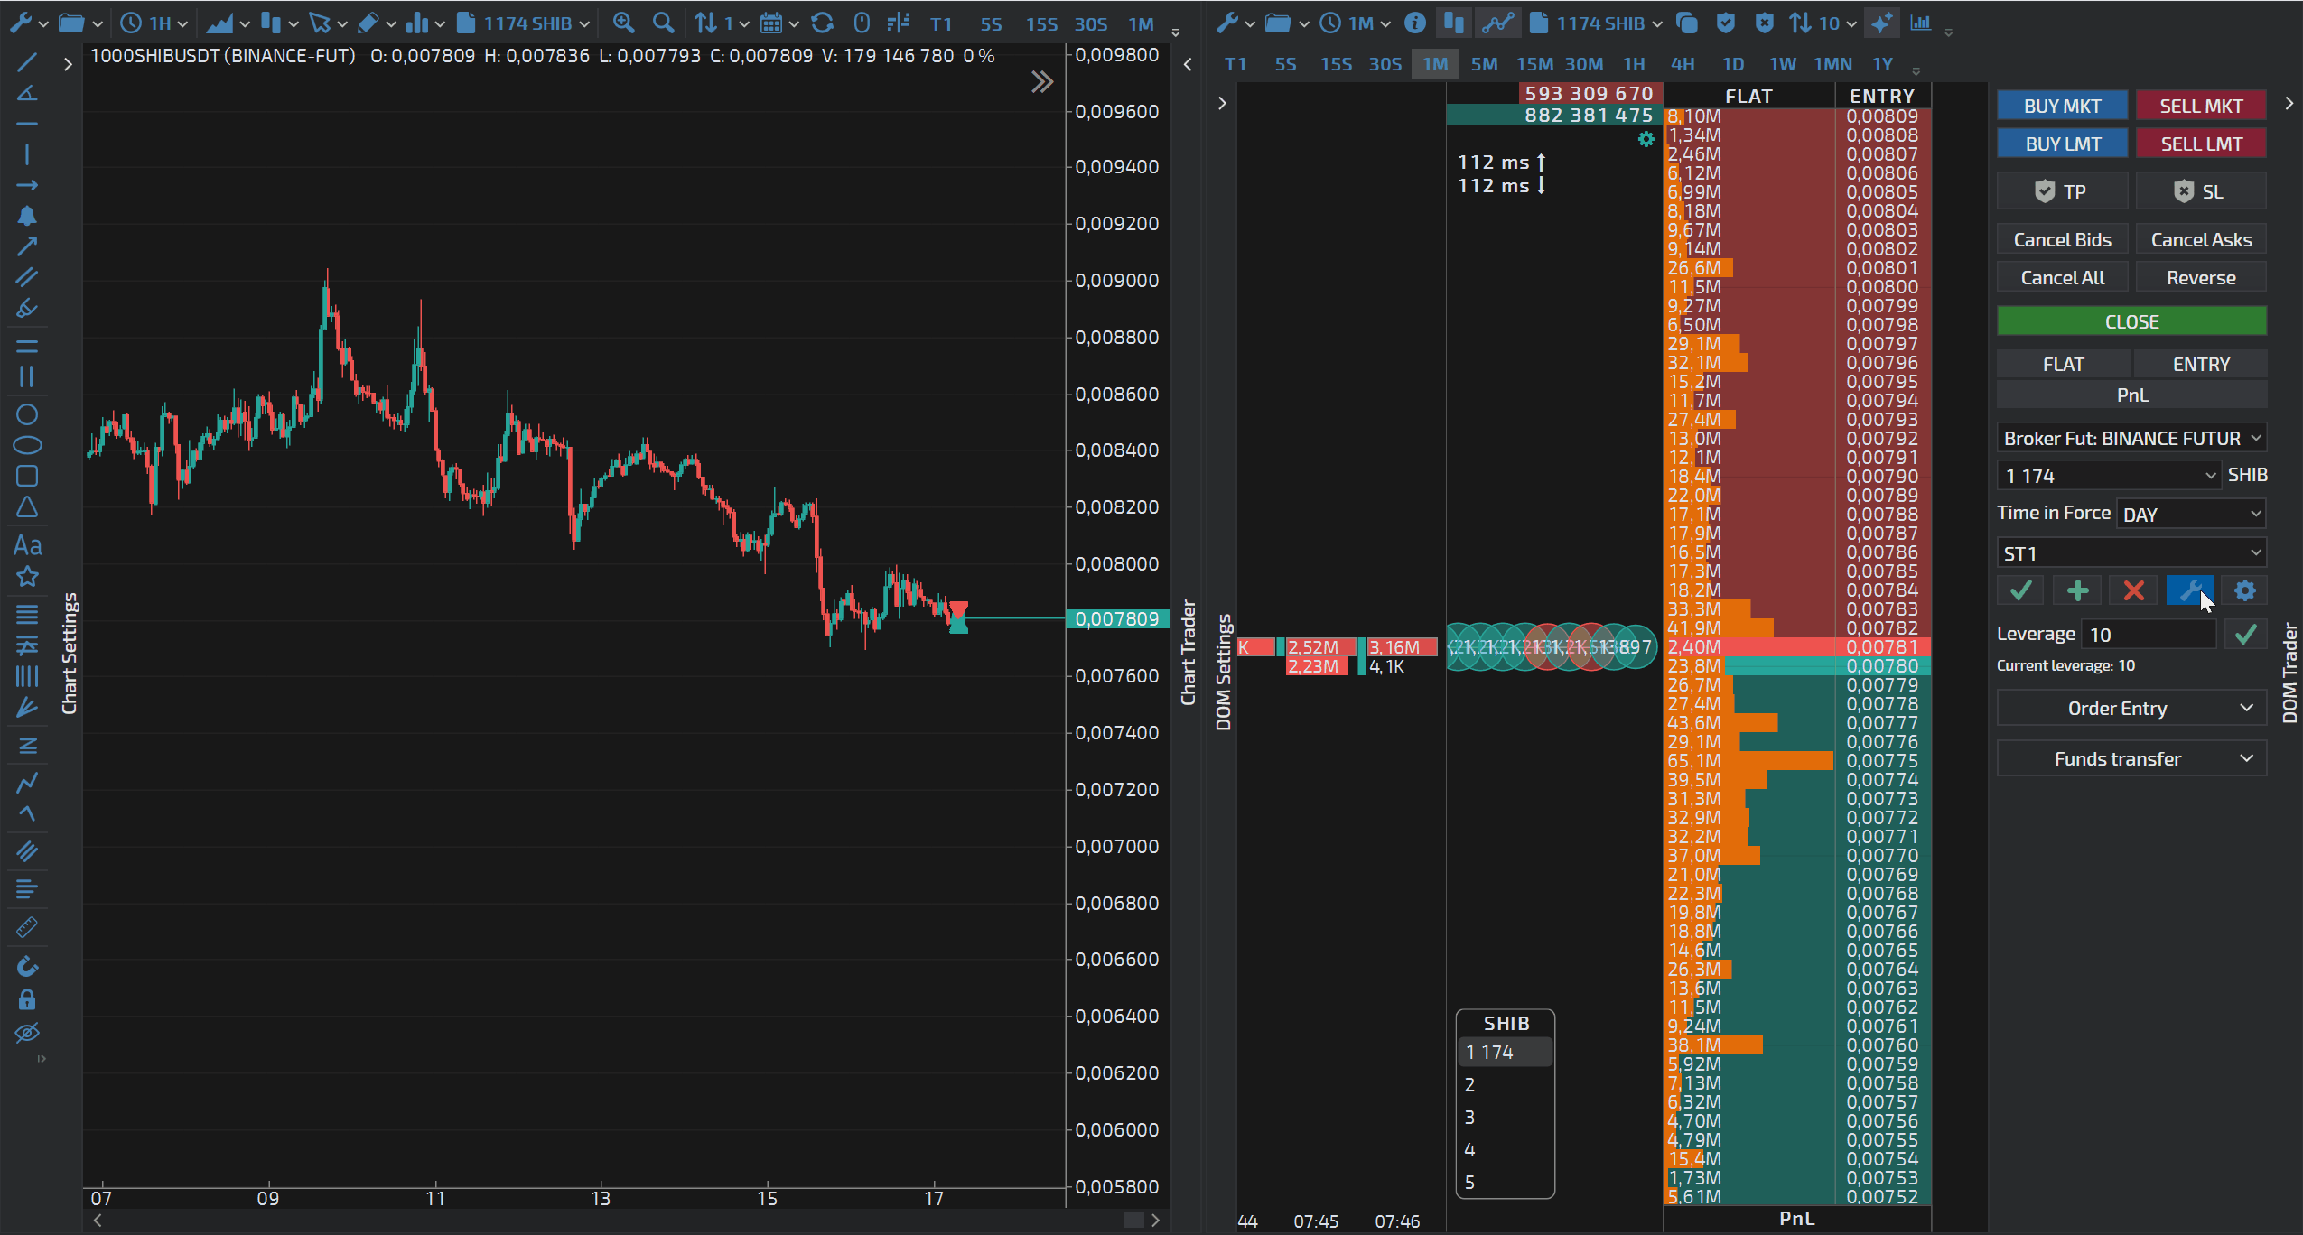Click the magnet snap tool icon

[x=27, y=966]
